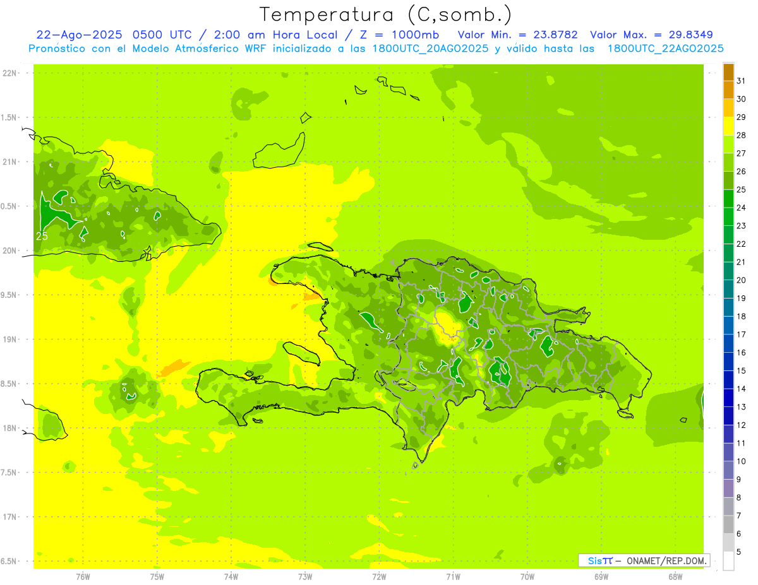The height and width of the screenshot is (585, 758).
Task: Click the color scale label '12'
Action: pos(742,425)
